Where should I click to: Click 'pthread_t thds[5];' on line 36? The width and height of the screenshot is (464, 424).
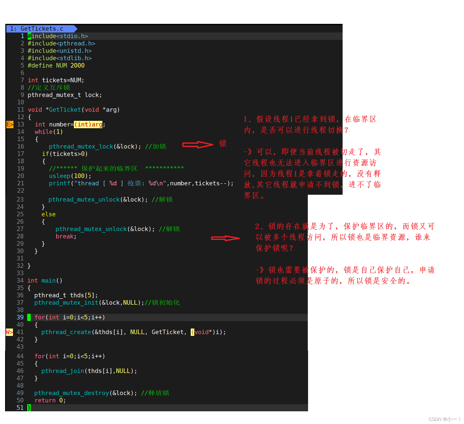(x=66, y=295)
